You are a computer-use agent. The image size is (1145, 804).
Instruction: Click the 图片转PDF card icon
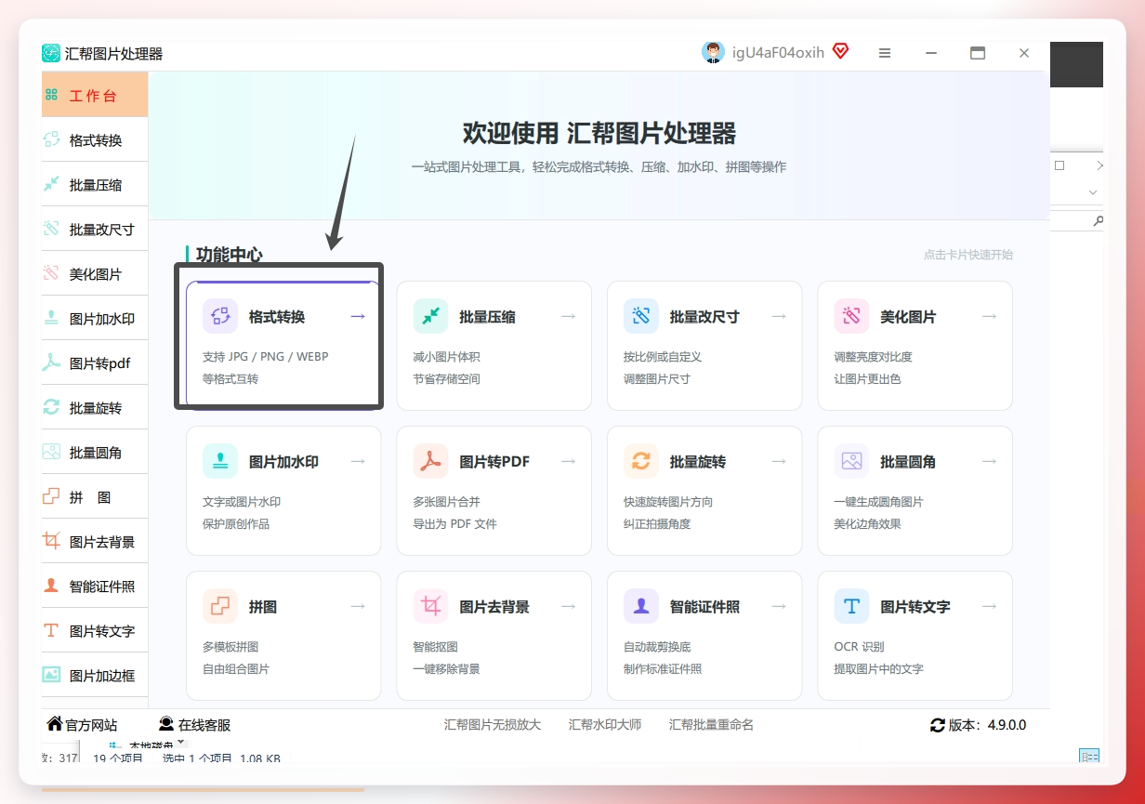tap(431, 461)
